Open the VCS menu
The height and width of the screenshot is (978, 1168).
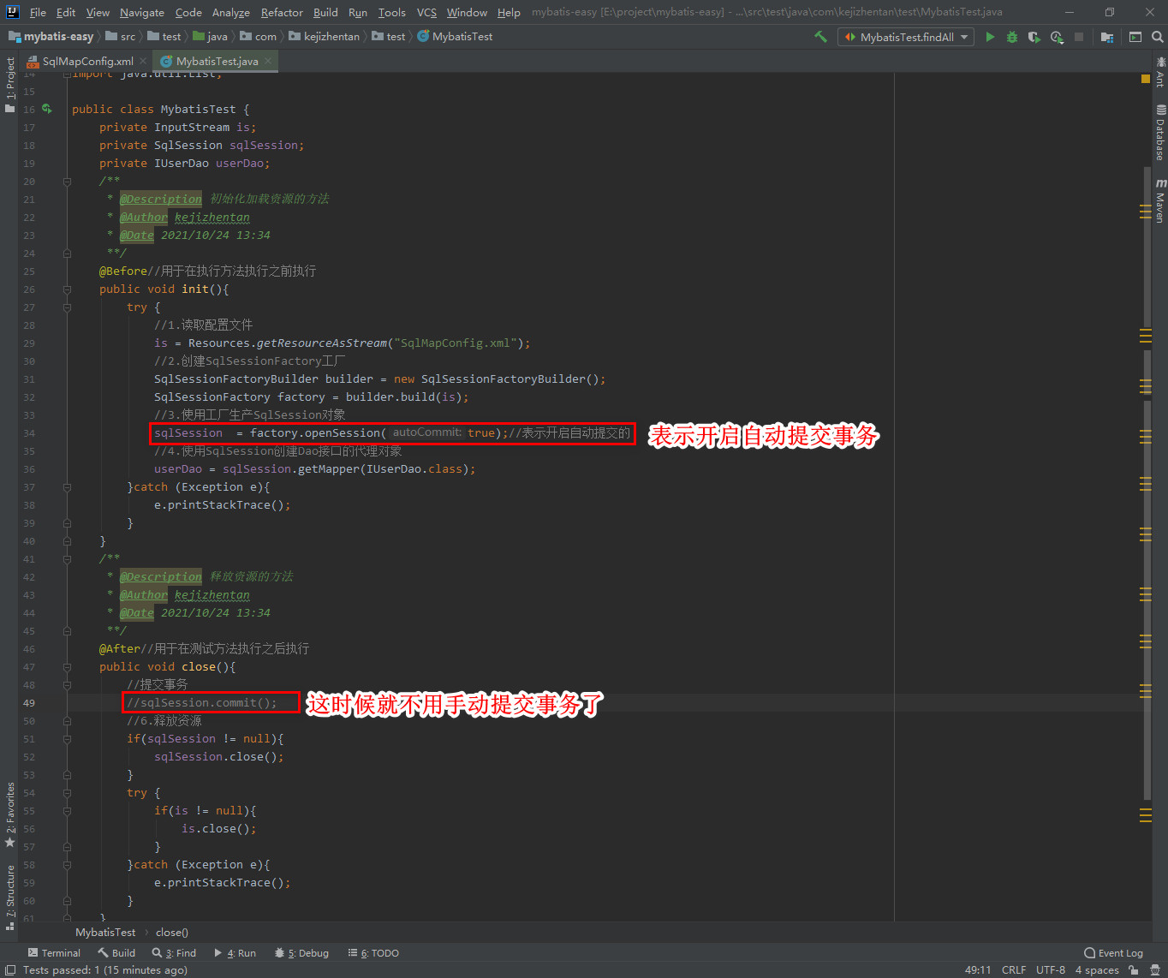pyautogui.click(x=426, y=12)
